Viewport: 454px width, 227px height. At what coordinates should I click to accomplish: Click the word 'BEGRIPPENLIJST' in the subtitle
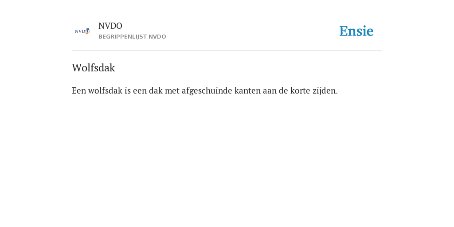pyautogui.click(x=122, y=37)
